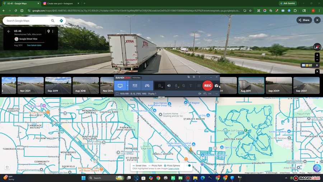
Task: Open Bandicam video settings camcorder icon
Action: (200, 94)
